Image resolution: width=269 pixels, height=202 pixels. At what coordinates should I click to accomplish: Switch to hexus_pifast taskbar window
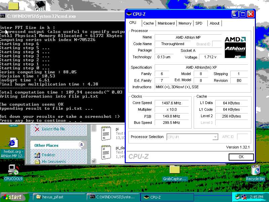tap(59, 197)
